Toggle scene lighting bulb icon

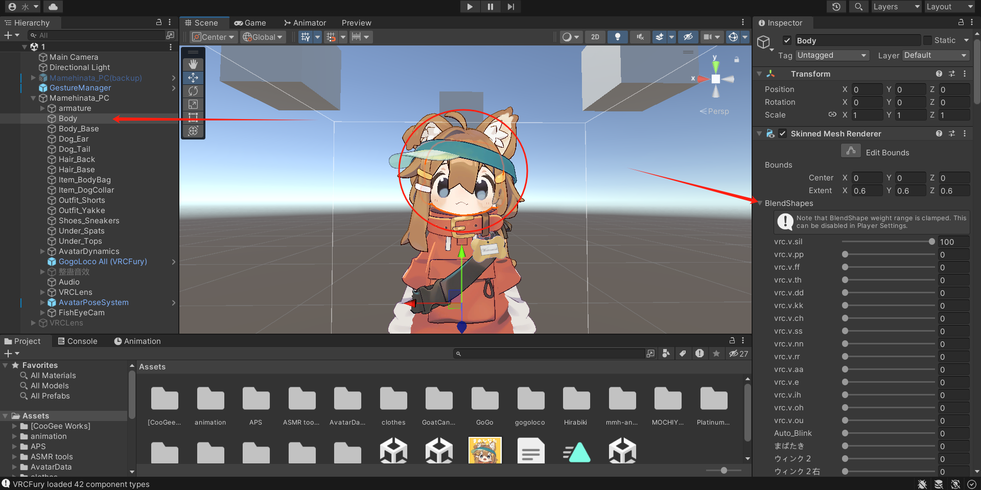(x=618, y=37)
